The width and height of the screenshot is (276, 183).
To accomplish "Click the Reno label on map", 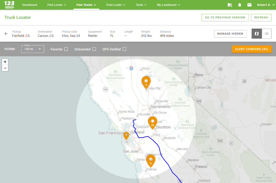I will click(x=199, y=75).
